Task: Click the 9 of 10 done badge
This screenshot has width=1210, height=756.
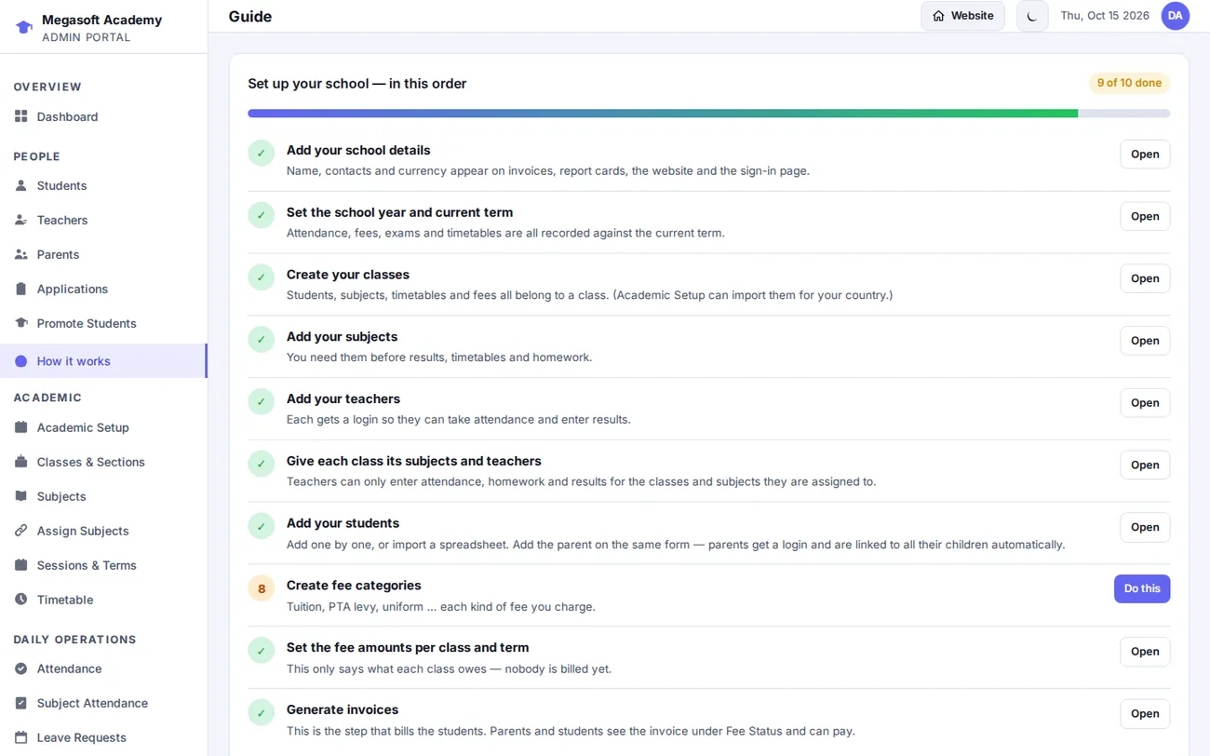Action: (1129, 83)
